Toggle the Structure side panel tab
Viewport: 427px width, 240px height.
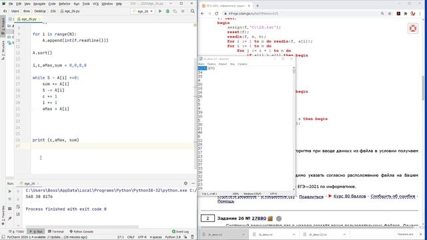pos(3,50)
